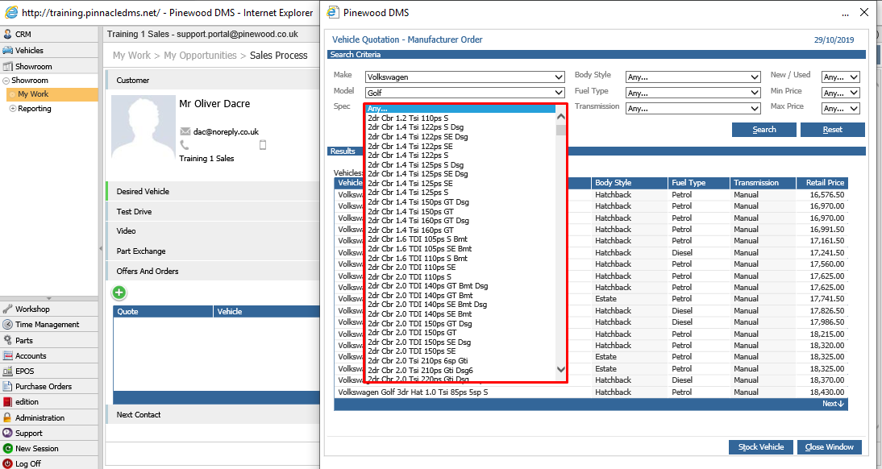Click the Transmission column header
The width and height of the screenshot is (882, 469).
[763, 183]
